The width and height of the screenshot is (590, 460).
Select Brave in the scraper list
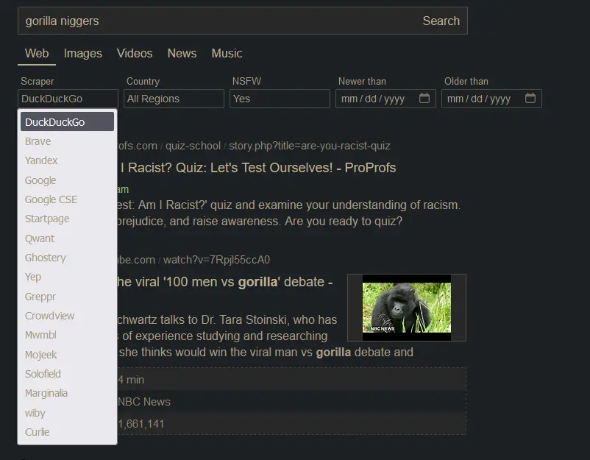coord(68,141)
